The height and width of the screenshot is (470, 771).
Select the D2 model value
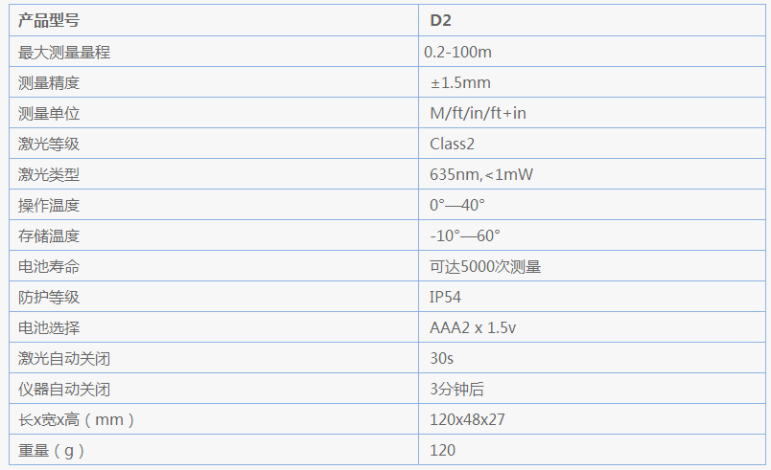(x=440, y=21)
